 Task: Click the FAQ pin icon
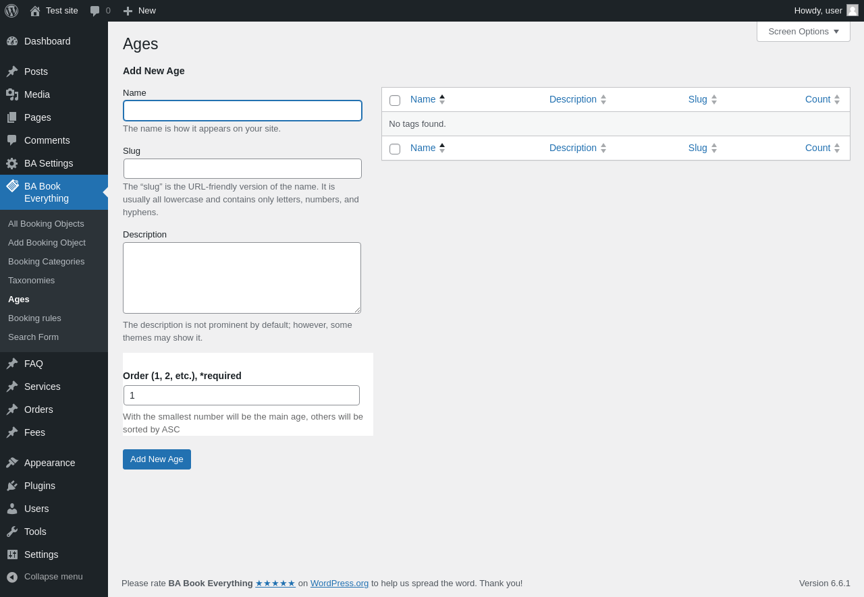click(x=12, y=364)
